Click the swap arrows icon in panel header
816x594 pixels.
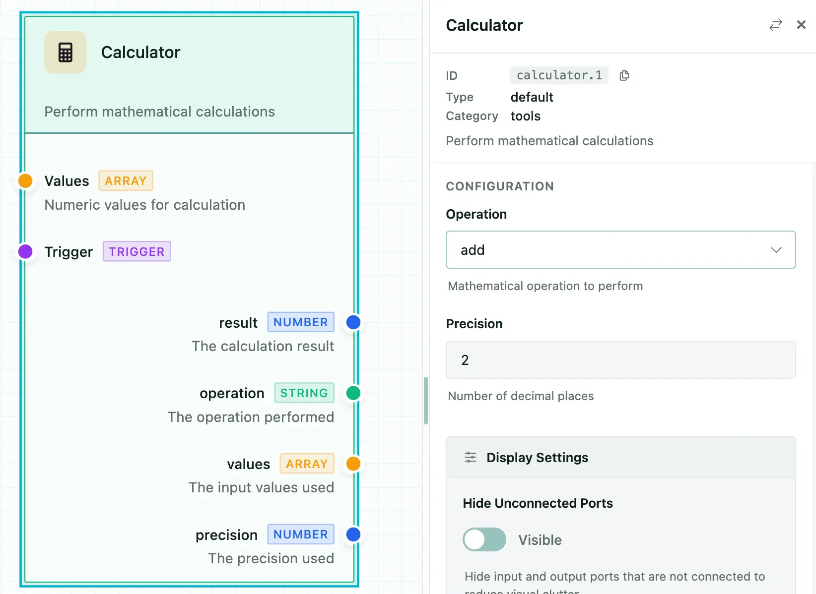(x=775, y=25)
